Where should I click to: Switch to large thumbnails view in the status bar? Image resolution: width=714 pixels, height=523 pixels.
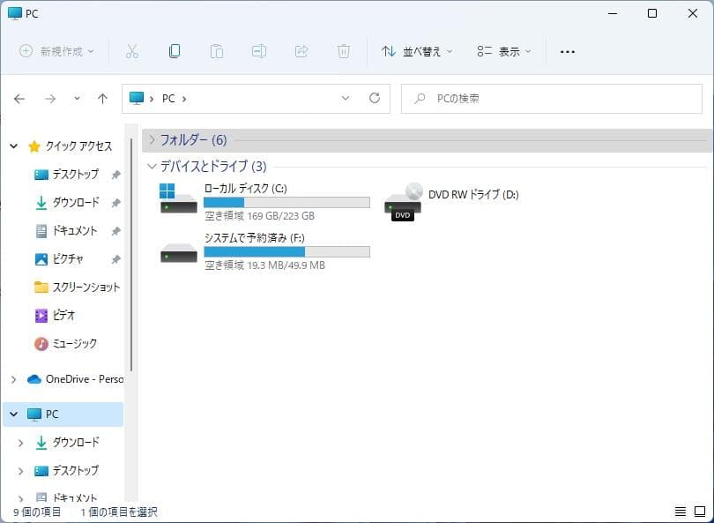tap(700, 512)
